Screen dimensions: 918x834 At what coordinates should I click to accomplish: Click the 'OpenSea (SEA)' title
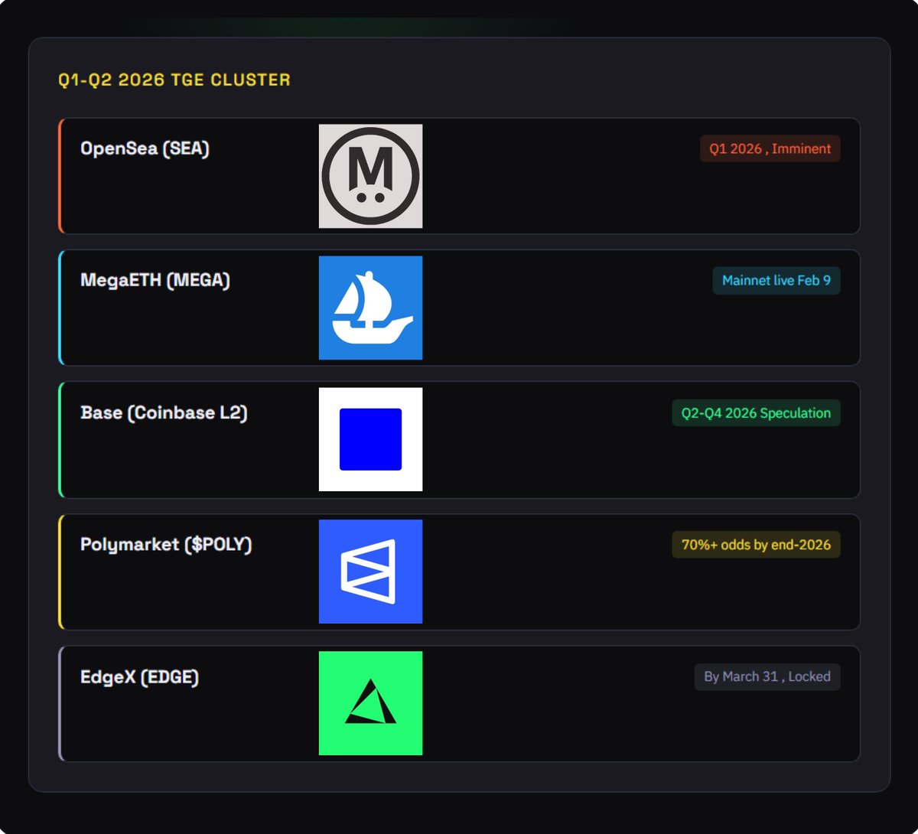(x=145, y=148)
